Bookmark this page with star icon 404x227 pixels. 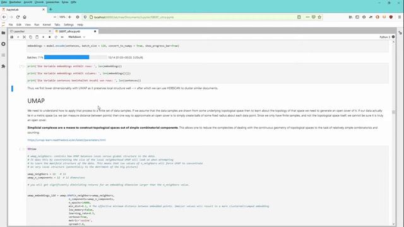pyautogui.click(x=319, y=17)
